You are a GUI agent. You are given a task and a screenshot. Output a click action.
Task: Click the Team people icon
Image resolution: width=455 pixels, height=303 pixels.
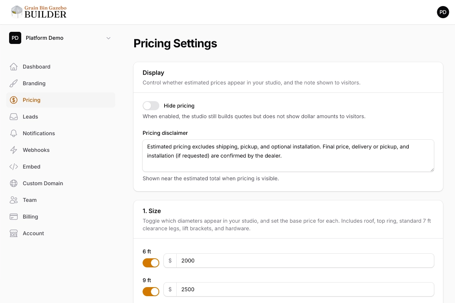pyautogui.click(x=14, y=200)
